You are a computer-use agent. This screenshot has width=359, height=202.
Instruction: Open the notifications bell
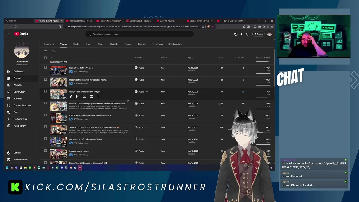(247, 34)
